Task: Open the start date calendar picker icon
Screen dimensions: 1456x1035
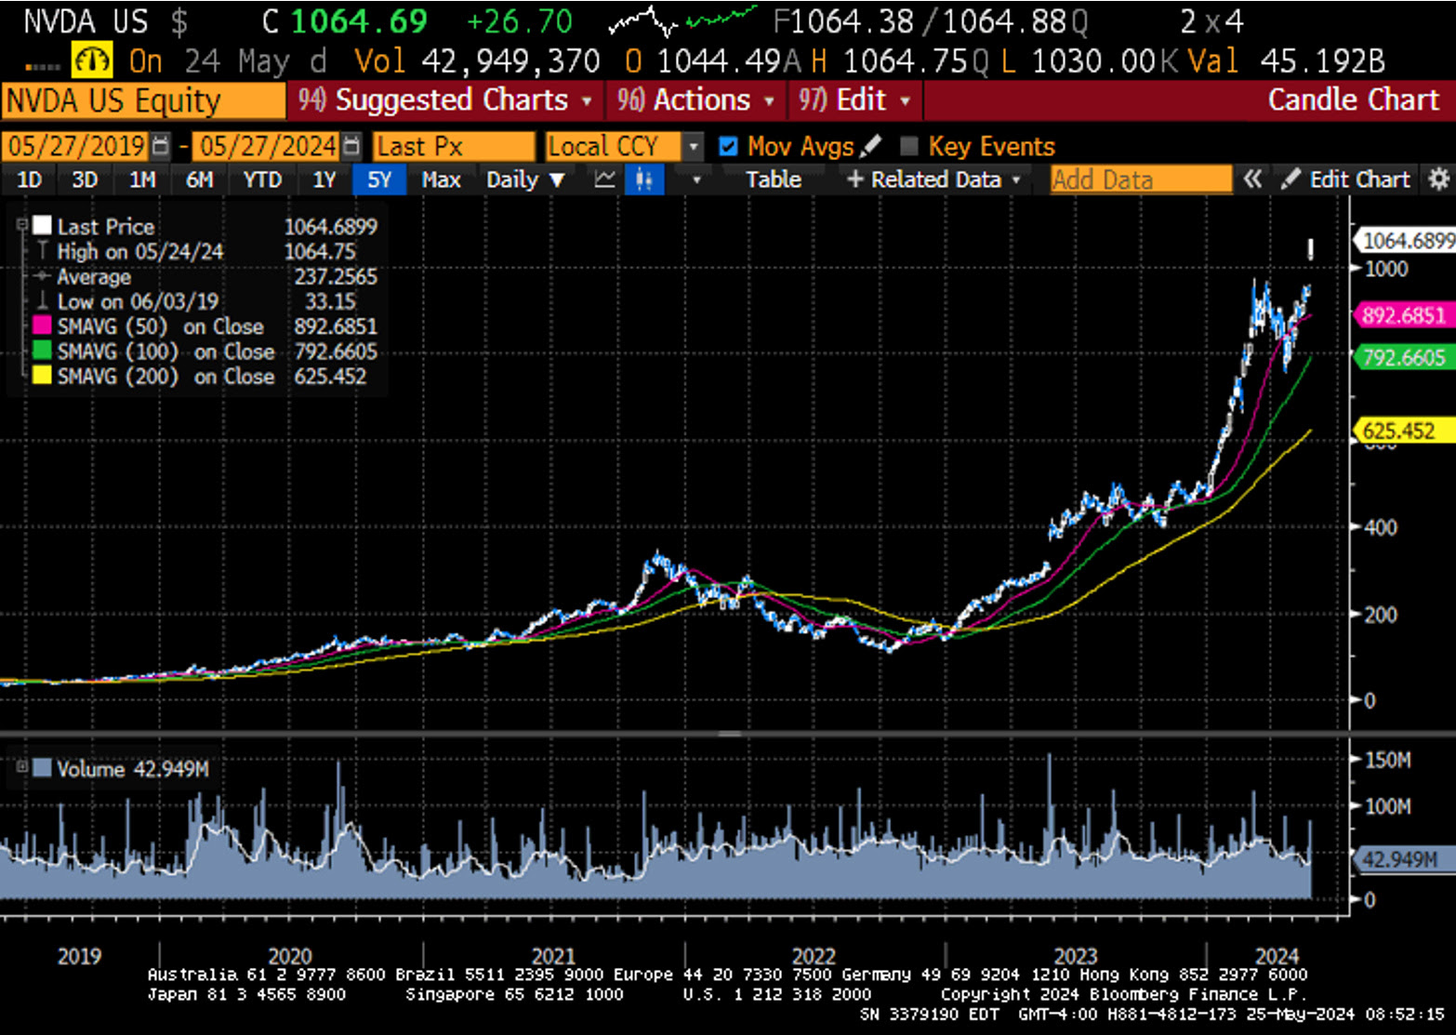Action: 161,146
